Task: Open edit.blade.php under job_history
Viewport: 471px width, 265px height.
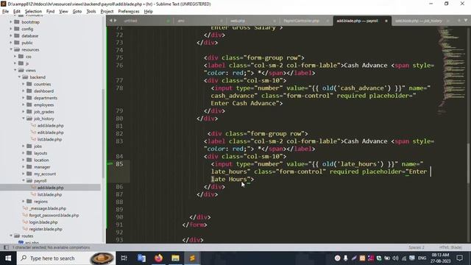Action: click(x=51, y=132)
